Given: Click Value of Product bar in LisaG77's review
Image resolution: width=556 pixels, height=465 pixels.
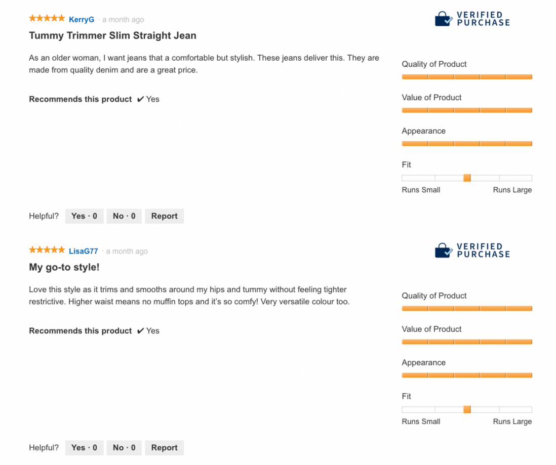Looking at the screenshot, I should (466, 342).
